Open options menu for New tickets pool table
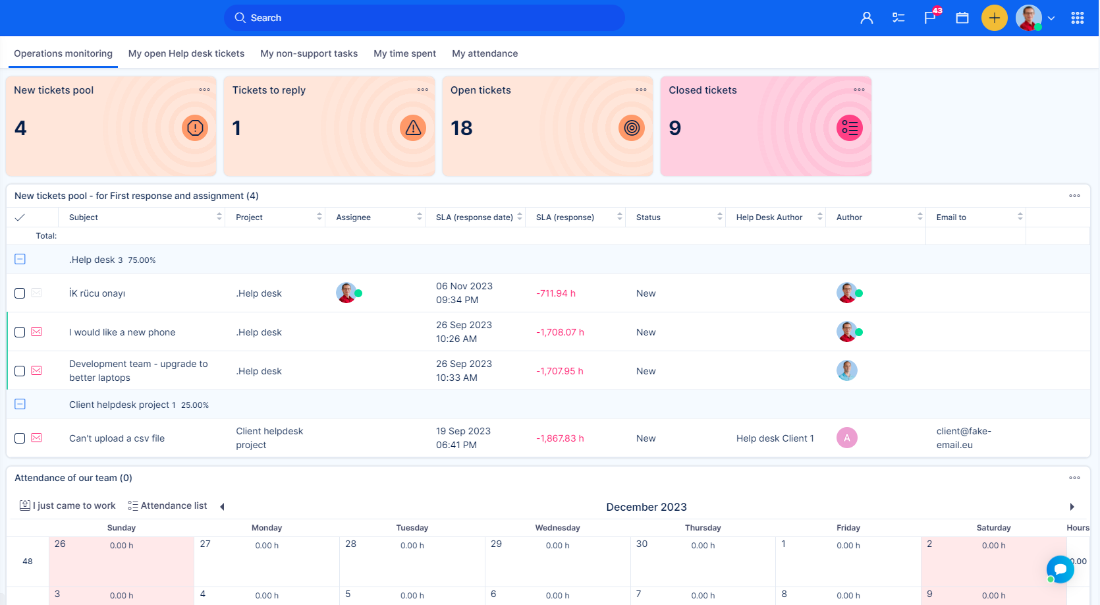This screenshot has width=1100, height=605. (x=1075, y=196)
